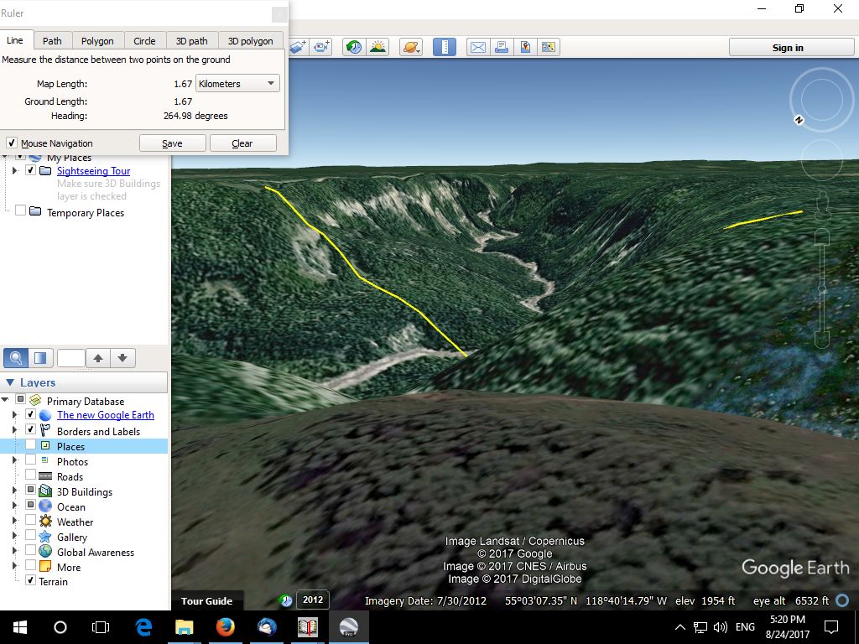Switch to the 3D polygon ruler tab
859x644 pixels.
point(250,41)
